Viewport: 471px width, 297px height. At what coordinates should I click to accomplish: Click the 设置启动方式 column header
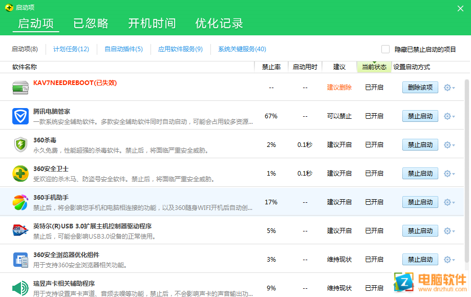[412, 67]
